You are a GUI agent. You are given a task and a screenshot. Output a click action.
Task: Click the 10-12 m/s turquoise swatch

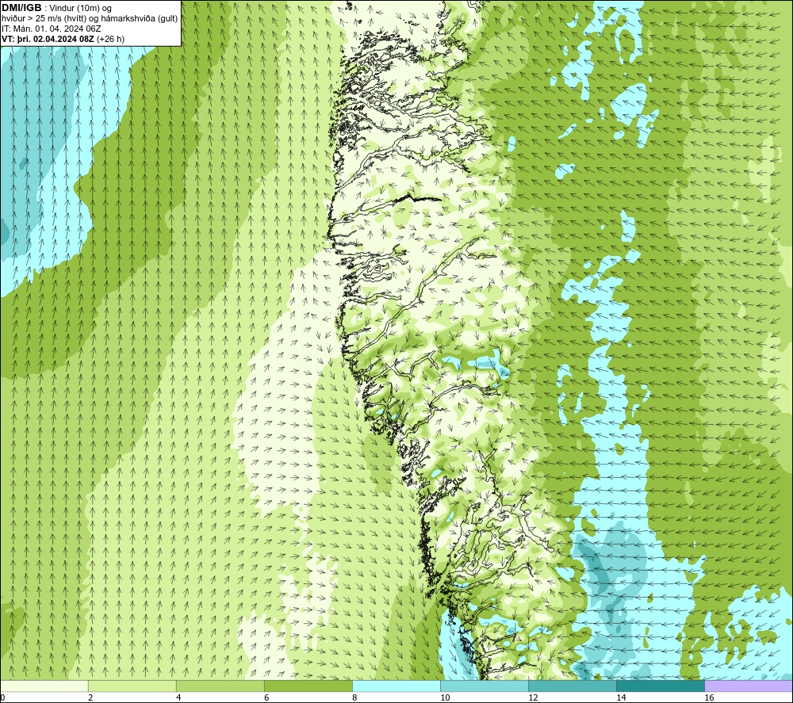(x=484, y=686)
